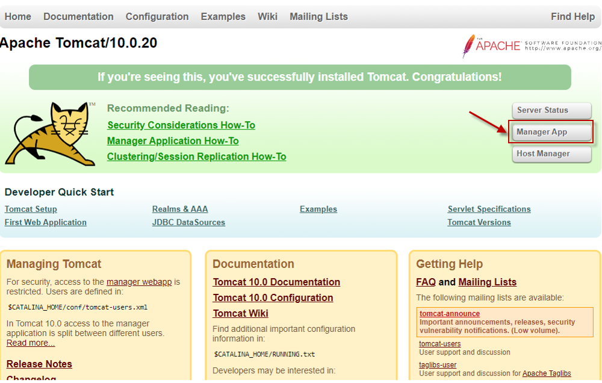Open the Wiki nav item
The image size is (602, 383).
pos(268,16)
